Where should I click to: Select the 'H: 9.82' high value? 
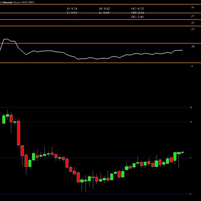(105, 8)
